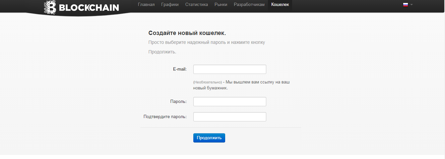
Task: Click the Просто выберите надежный пароль description
Action: [207, 43]
